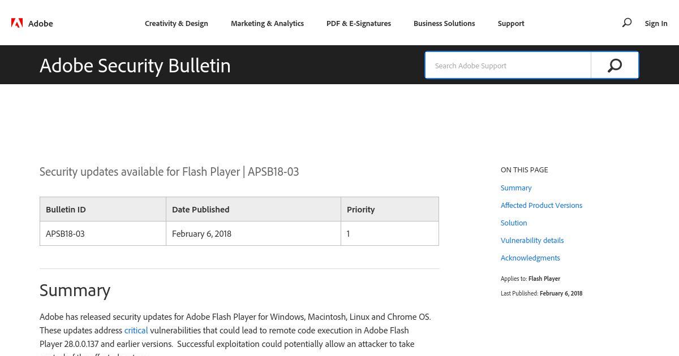Click the Sign In link

[x=656, y=23]
